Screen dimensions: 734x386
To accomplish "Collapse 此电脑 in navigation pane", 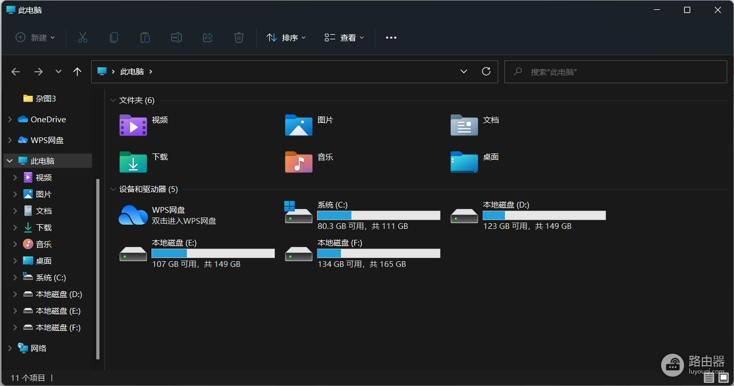I will point(10,161).
